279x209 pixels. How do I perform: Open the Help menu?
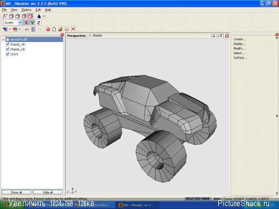48,10
